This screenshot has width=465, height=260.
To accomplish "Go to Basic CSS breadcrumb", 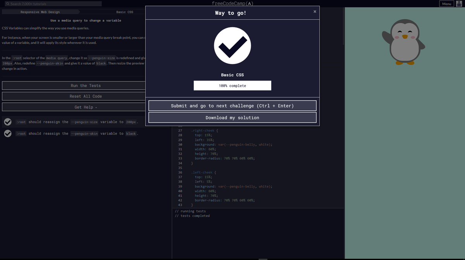I will pyautogui.click(x=125, y=12).
